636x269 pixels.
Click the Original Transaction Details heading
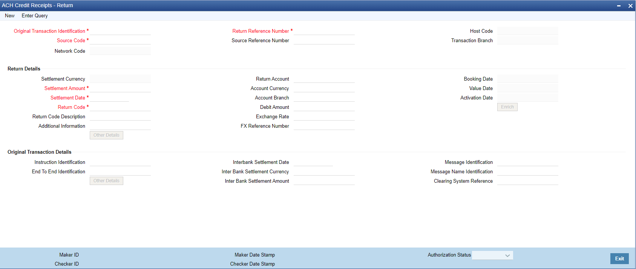click(39, 152)
